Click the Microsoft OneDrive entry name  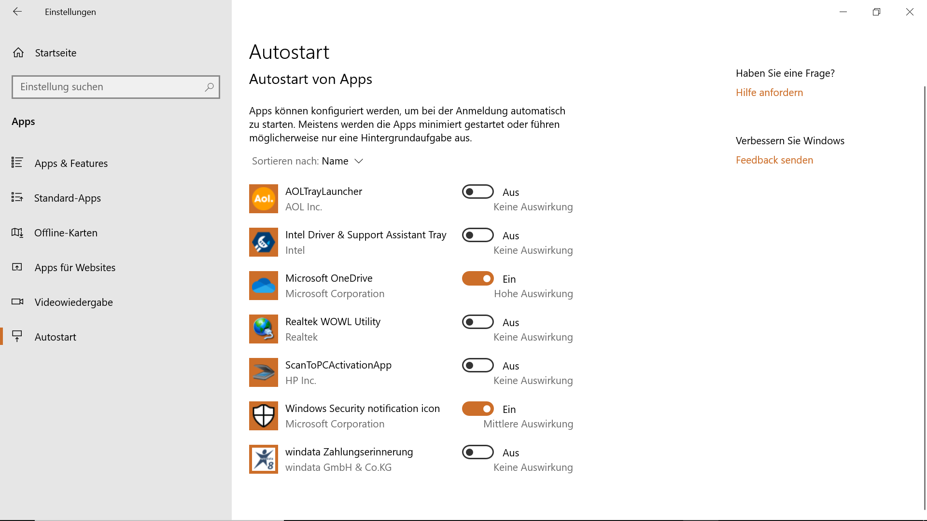329,278
